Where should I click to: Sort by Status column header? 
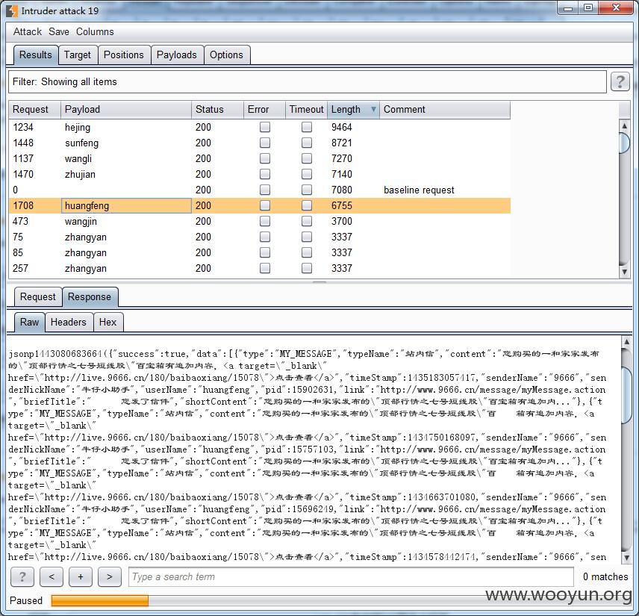[217, 109]
